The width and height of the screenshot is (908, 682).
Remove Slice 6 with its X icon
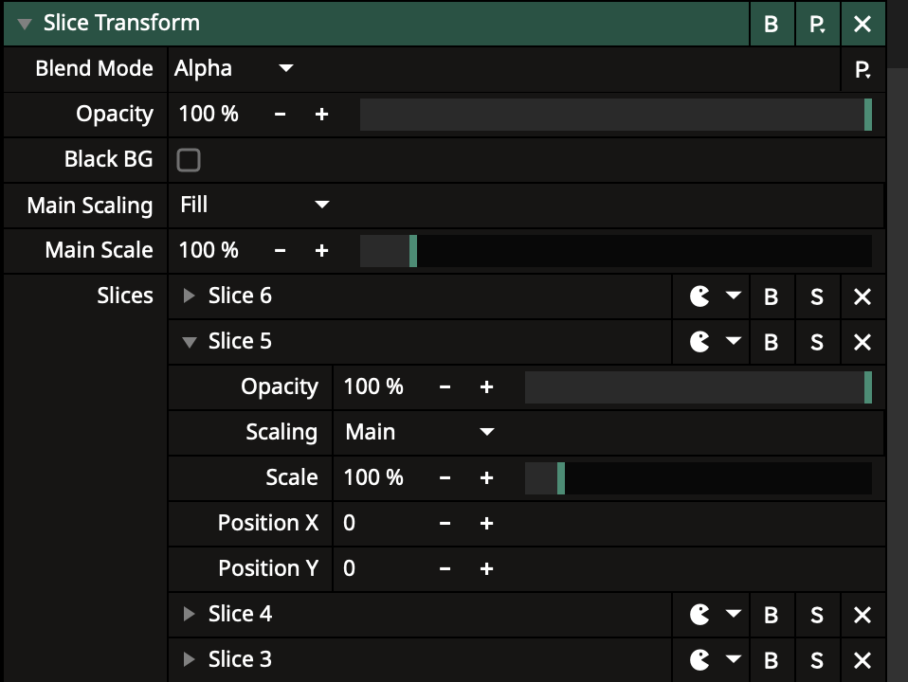pyautogui.click(x=862, y=296)
